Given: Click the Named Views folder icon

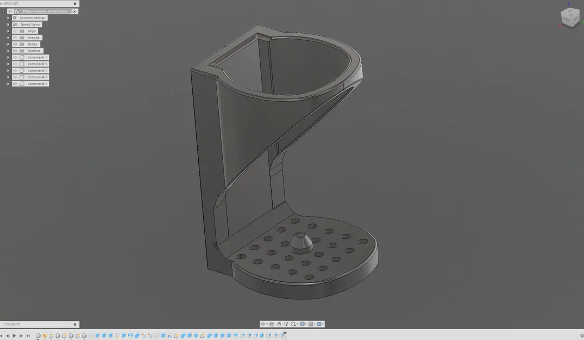Looking at the screenshot, I should coord(15,24).
